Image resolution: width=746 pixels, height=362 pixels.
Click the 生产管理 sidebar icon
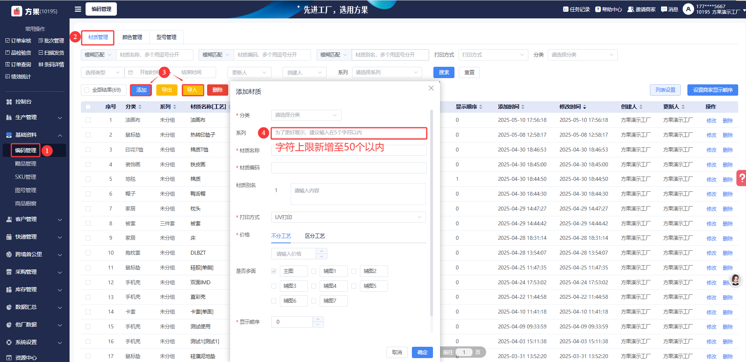[x=9, y=118]
